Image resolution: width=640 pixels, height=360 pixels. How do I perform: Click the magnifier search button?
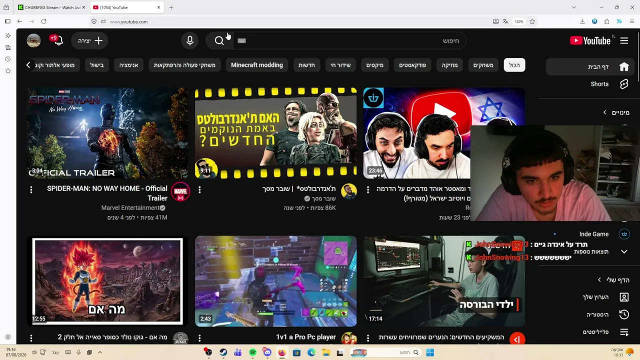(219, 40)
